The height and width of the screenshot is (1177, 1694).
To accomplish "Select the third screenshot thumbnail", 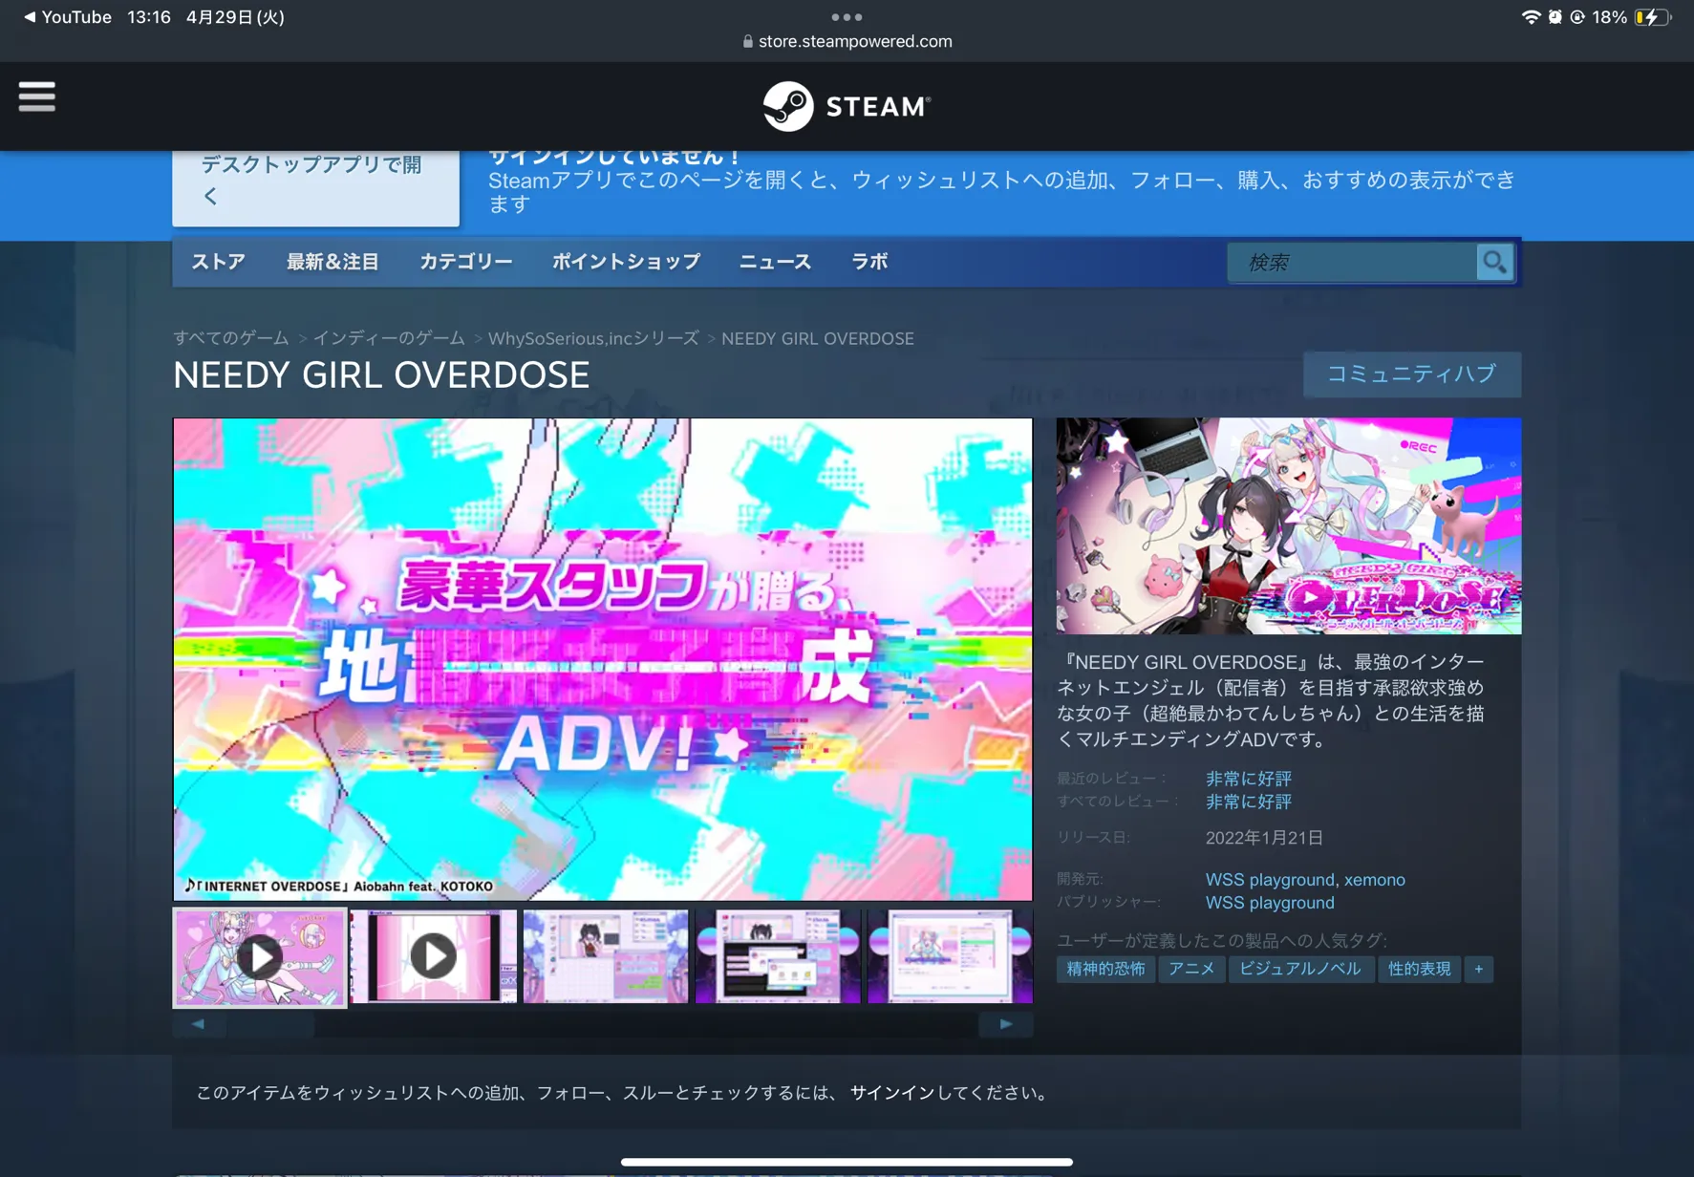I will (606, 955).
